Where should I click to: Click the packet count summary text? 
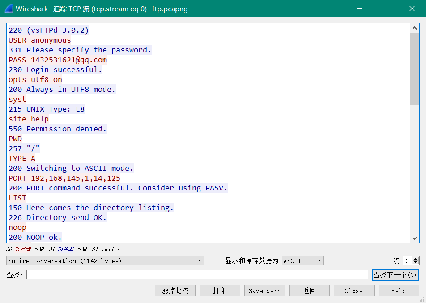tap(63, 249)
